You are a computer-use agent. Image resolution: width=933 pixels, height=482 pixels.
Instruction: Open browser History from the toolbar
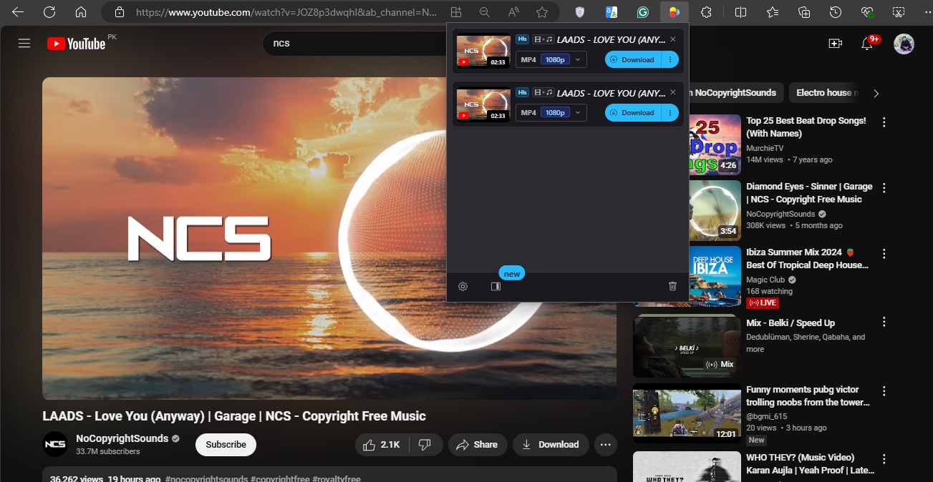coord(834,12)
